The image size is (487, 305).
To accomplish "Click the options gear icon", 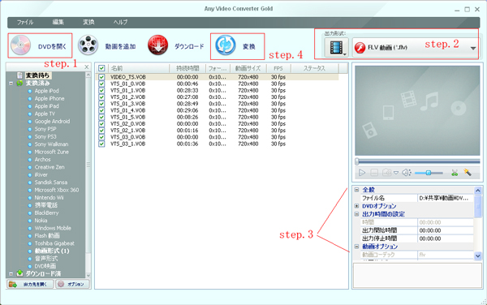I will 61,284.
